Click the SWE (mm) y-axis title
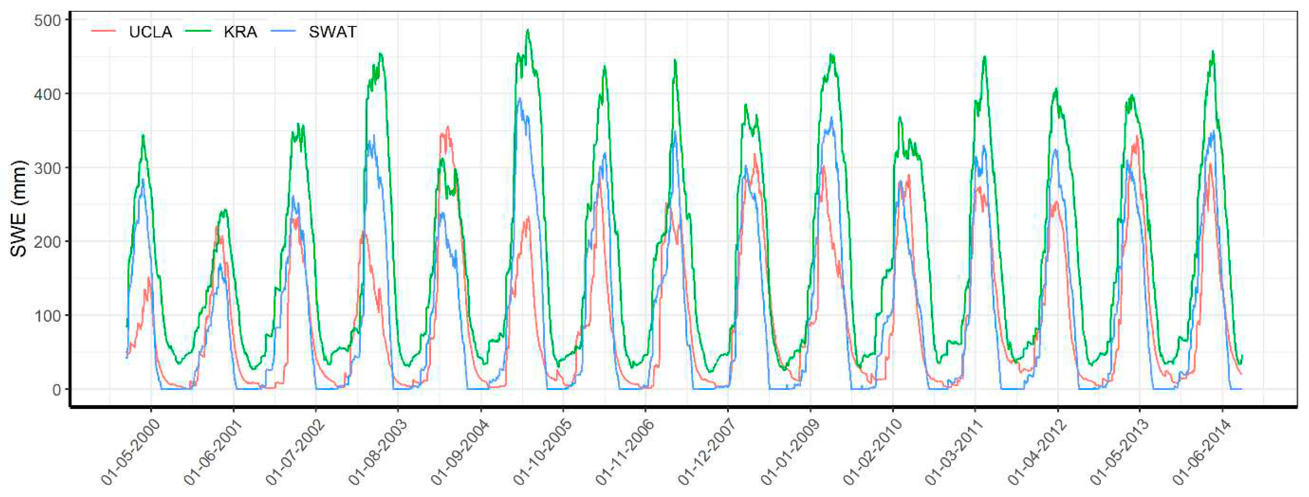This screenshot has width=1309, height=497. tap(19, 209)
